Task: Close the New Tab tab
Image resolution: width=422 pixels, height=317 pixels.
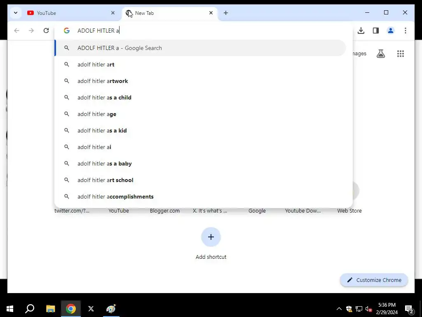Action: pos(211,13)
